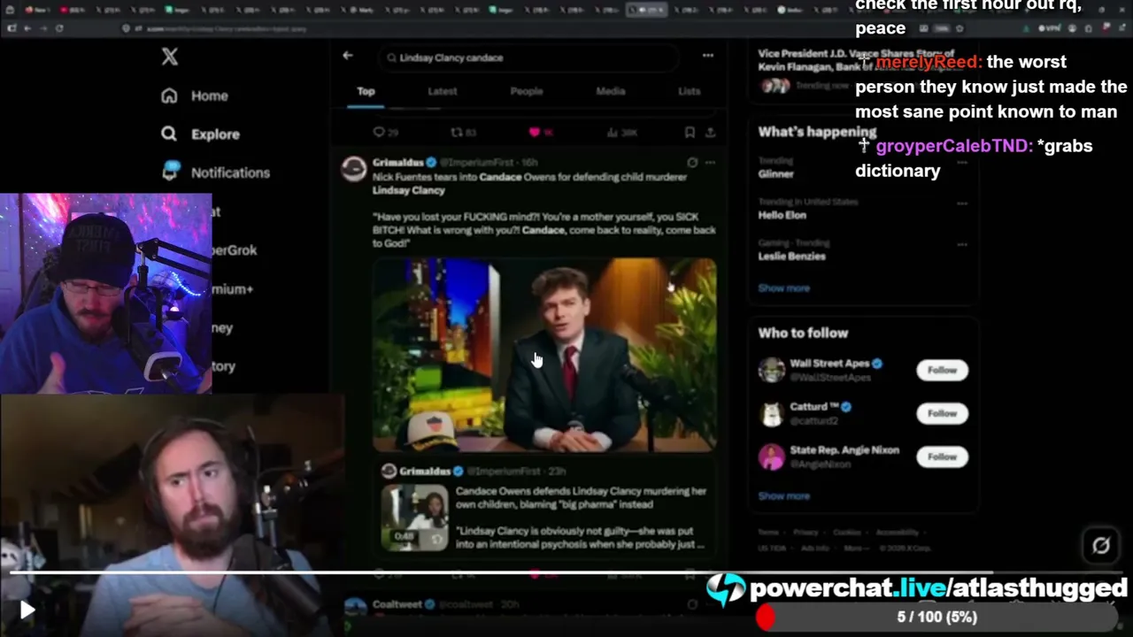This screenshot has height=637, width=1133.
Task: Play the Nick Fuentes video thumbnail
Action: 544,356
